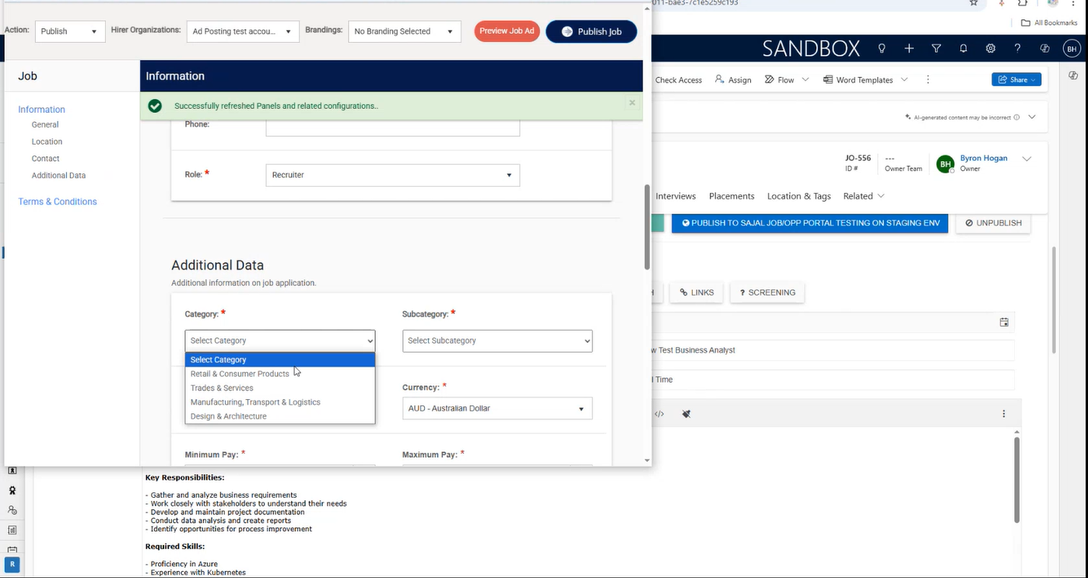Open the lightbulb assistant icon in Sandbox header

[882, 48]
